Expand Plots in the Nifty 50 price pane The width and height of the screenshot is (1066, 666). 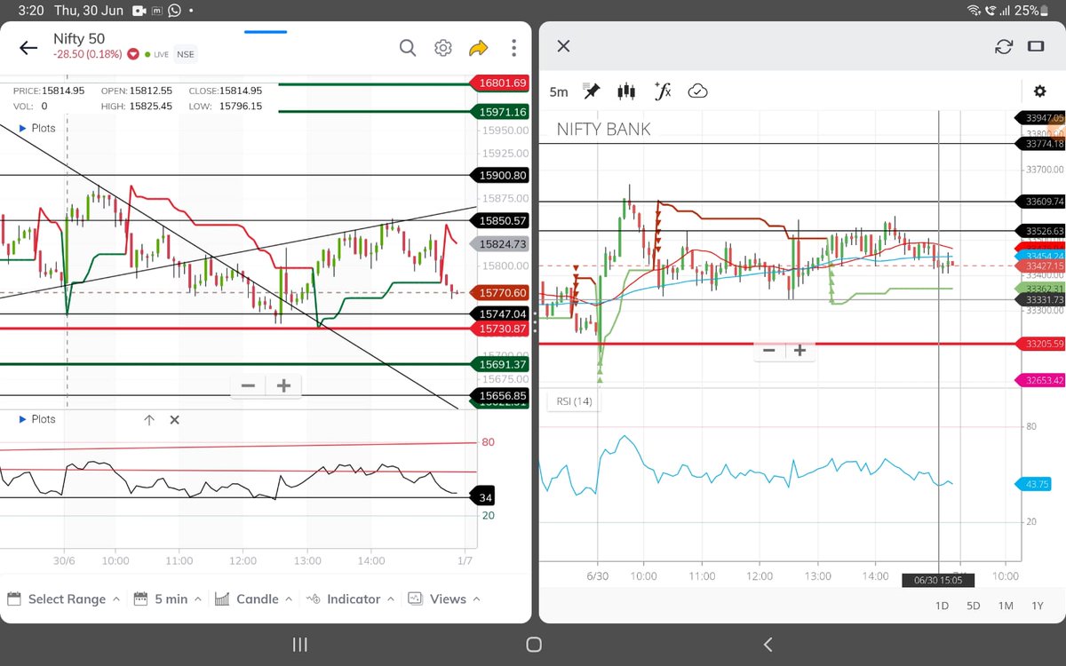tap(37, 128)
